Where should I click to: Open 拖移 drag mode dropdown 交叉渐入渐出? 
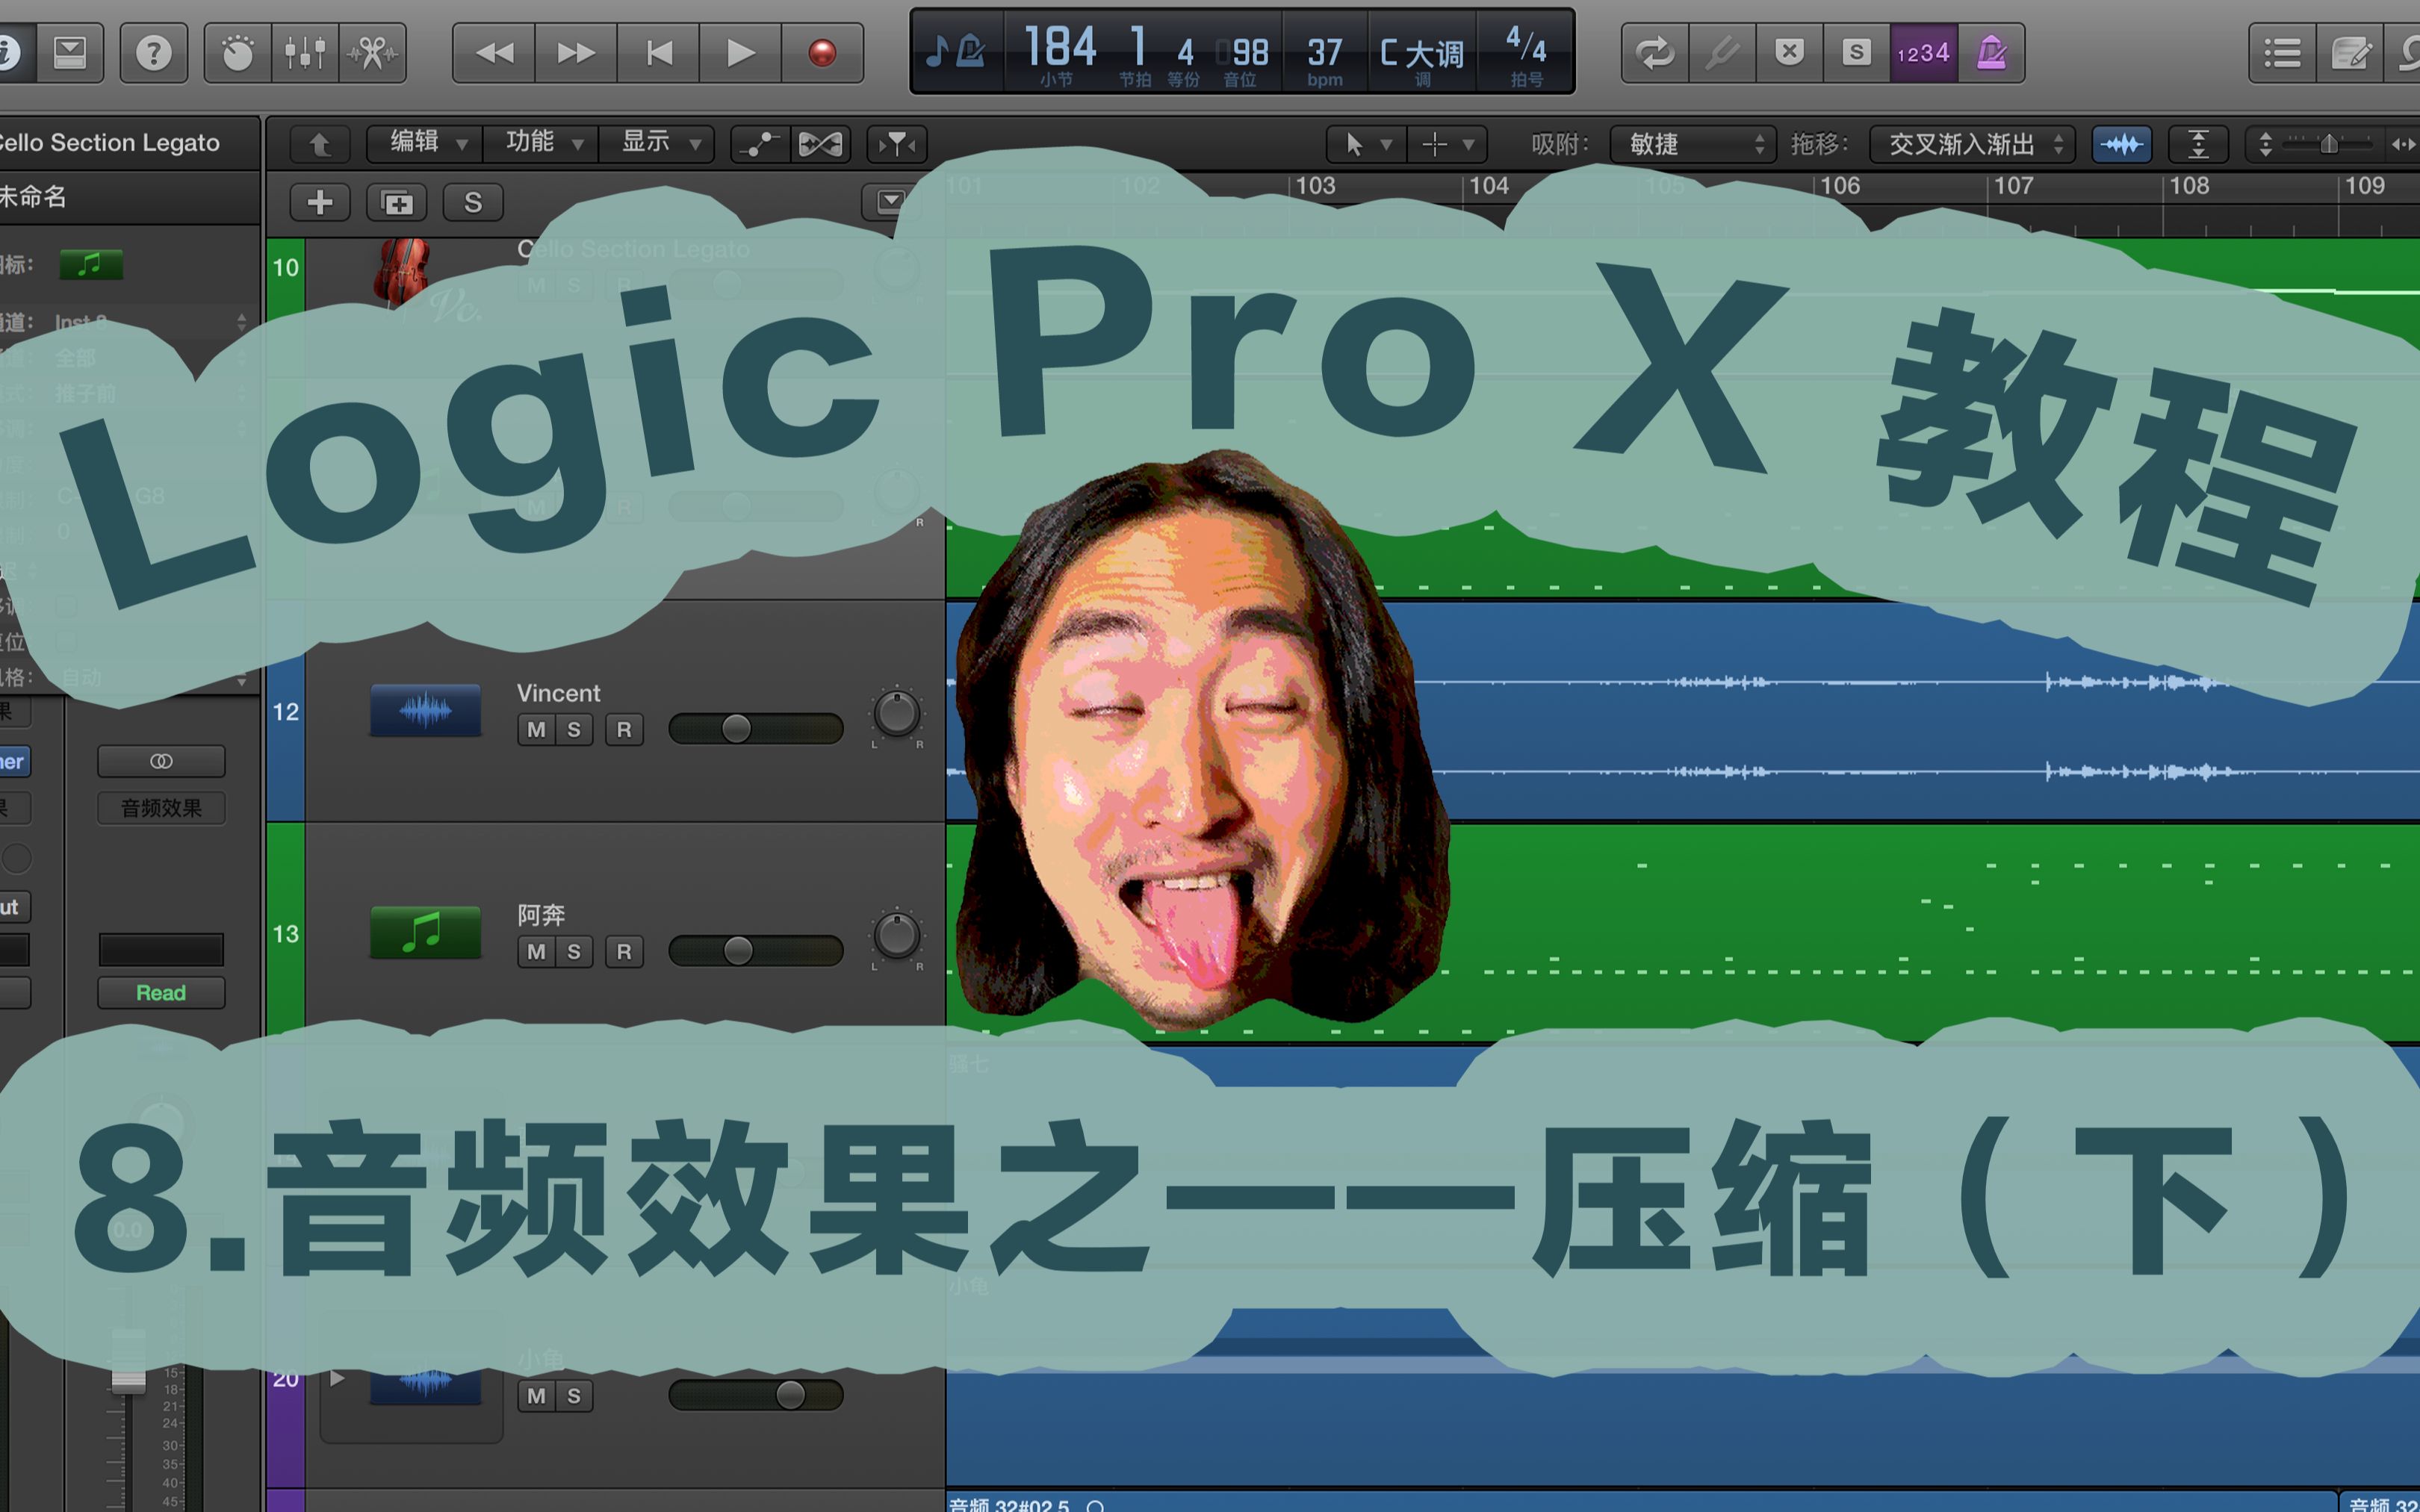[1972, 144]
